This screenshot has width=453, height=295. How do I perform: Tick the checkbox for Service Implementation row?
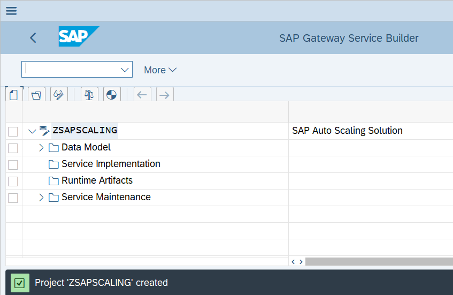click(x=13, y=164)
